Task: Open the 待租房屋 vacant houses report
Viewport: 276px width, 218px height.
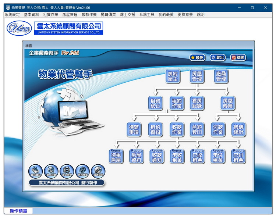Action: [116, 156]
